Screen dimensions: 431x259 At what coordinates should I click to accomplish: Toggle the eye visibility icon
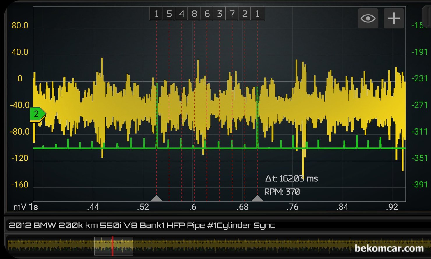pos(368,19)
